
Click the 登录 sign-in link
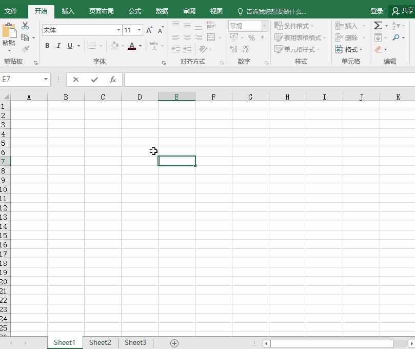click(377, 10)
